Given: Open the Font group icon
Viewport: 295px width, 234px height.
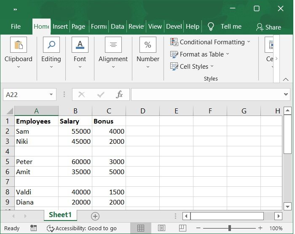Looking at the screenshot, I should (x=80, y=45).
